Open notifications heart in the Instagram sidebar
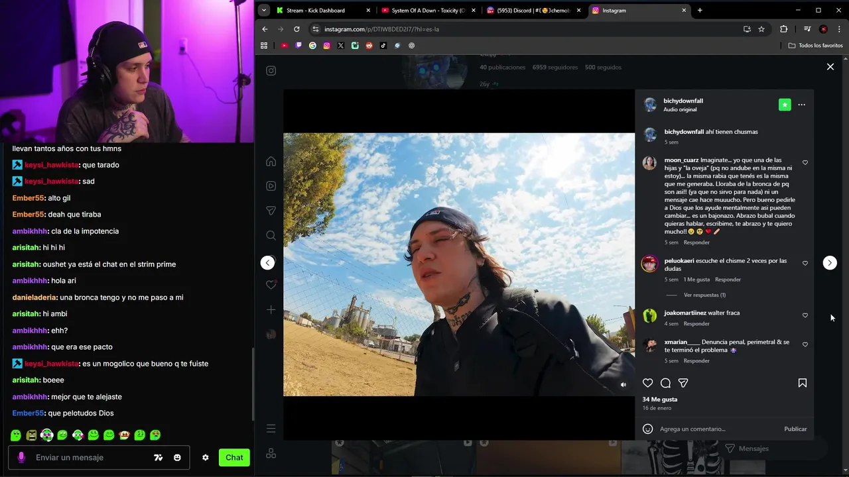Viewport: 849px width, 477px height. pyautogui.click(x=271, y=284)
